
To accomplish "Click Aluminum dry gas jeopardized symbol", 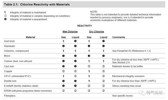I will tap(89, 46).
